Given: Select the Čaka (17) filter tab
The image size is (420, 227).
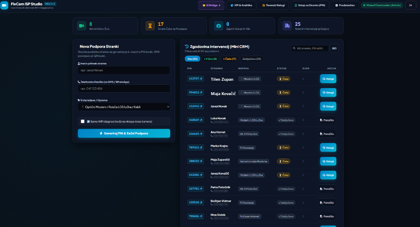Looking at the screenshot, I should tap(230, 59).
